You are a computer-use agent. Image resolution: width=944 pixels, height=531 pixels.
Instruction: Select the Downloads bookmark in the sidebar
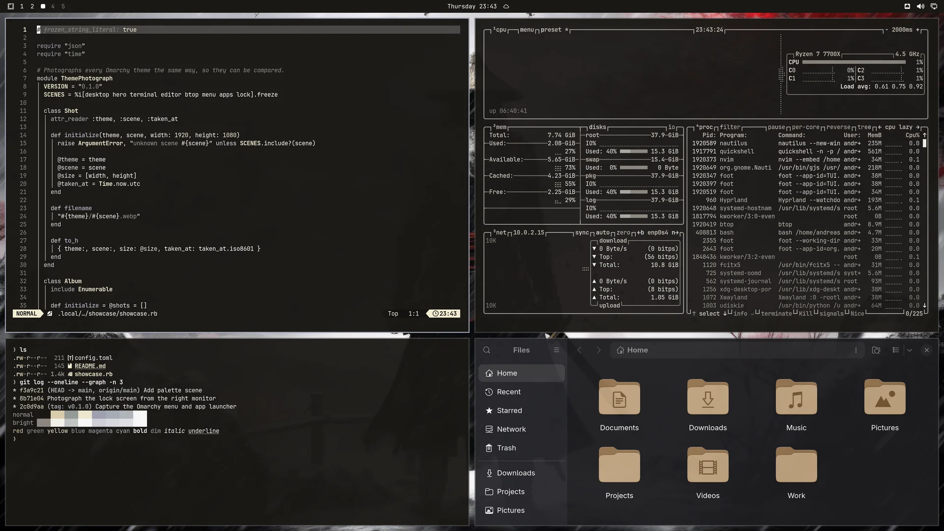click(x=522, y=473)
